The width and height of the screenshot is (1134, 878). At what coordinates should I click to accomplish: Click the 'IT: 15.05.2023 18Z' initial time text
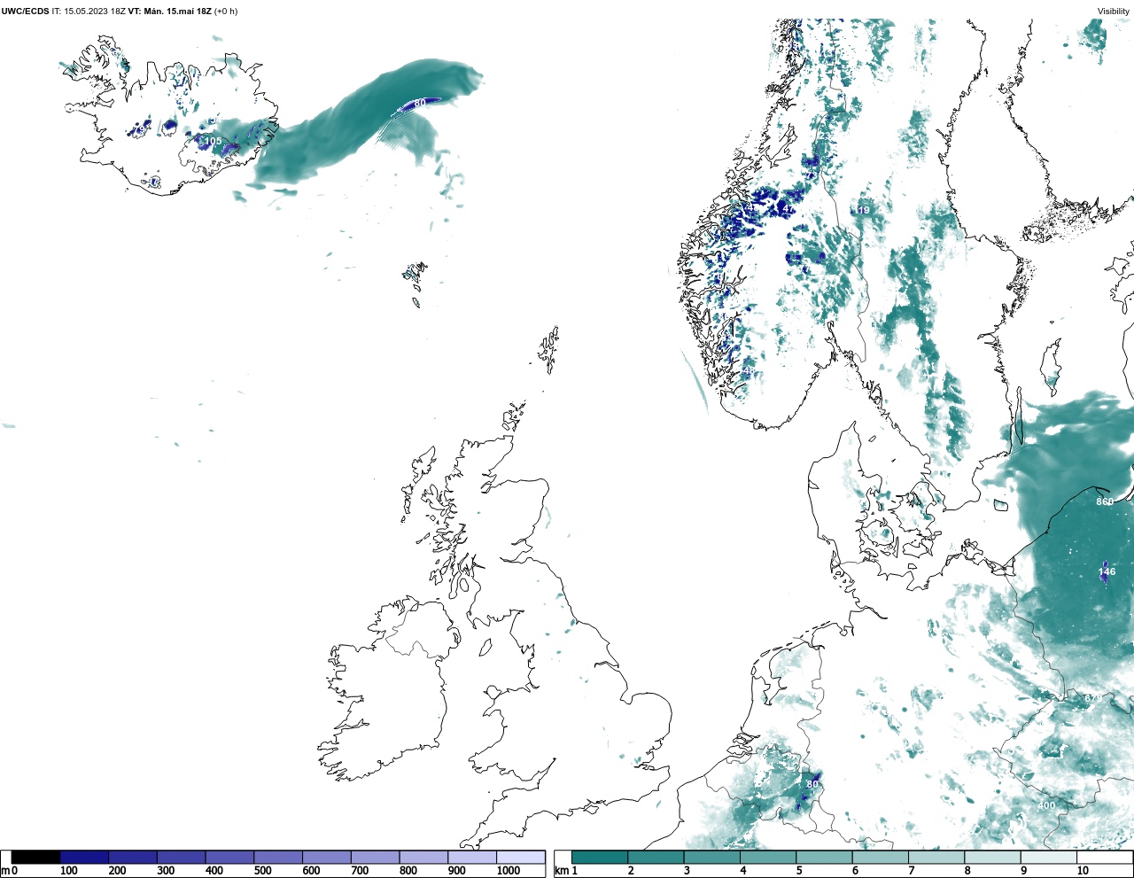[x=89, y=12]
